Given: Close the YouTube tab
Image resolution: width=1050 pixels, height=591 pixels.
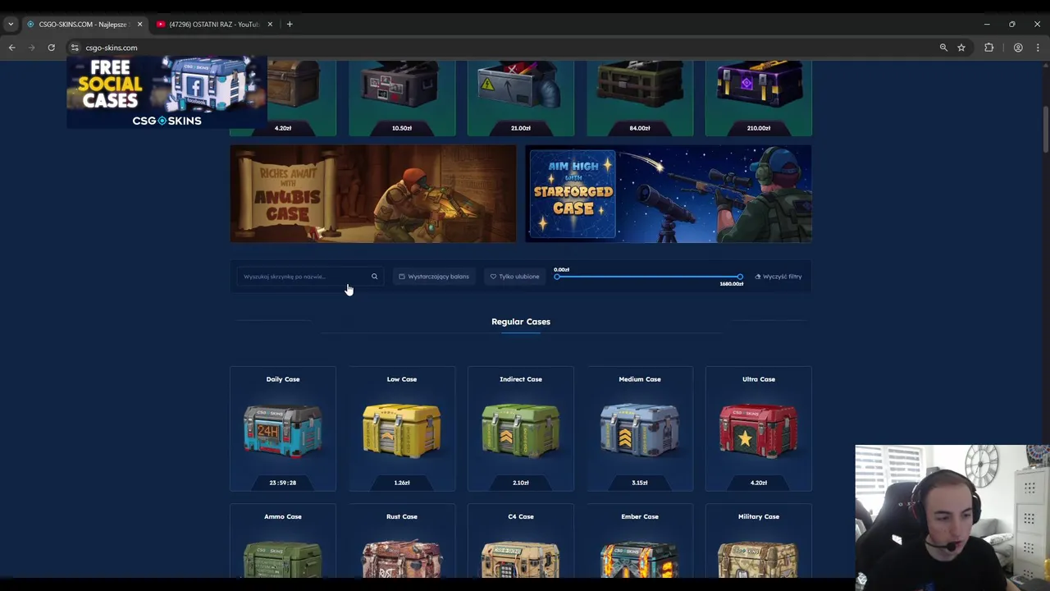Looking at the screenshot, I should [x=270, y=25].
